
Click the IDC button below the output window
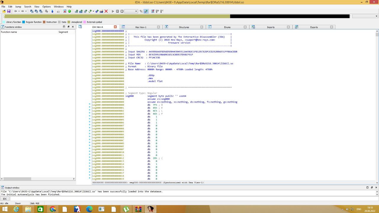5,199
